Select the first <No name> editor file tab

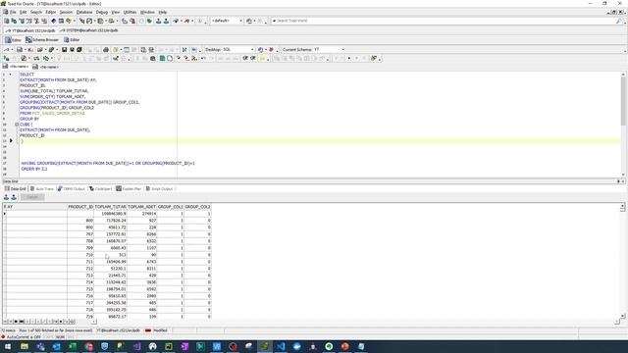coord(16,67)
